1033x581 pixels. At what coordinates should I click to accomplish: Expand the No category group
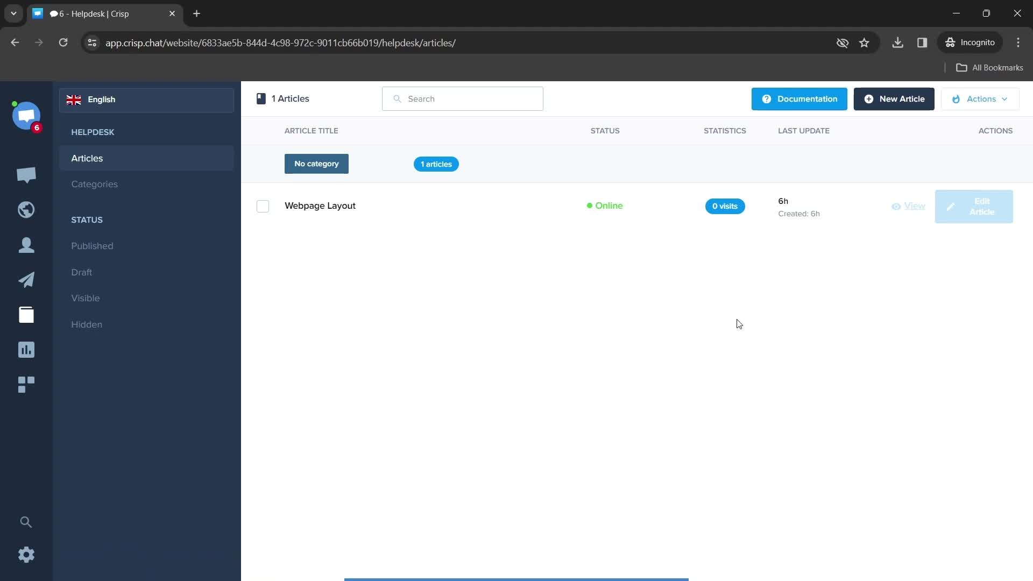click(316, 163)
